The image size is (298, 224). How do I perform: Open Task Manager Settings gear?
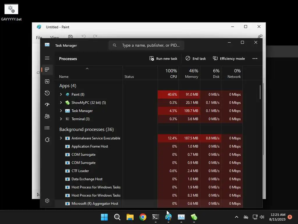47,201
